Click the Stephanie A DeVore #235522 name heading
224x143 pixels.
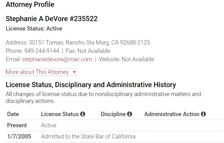[x=51, y=19]
